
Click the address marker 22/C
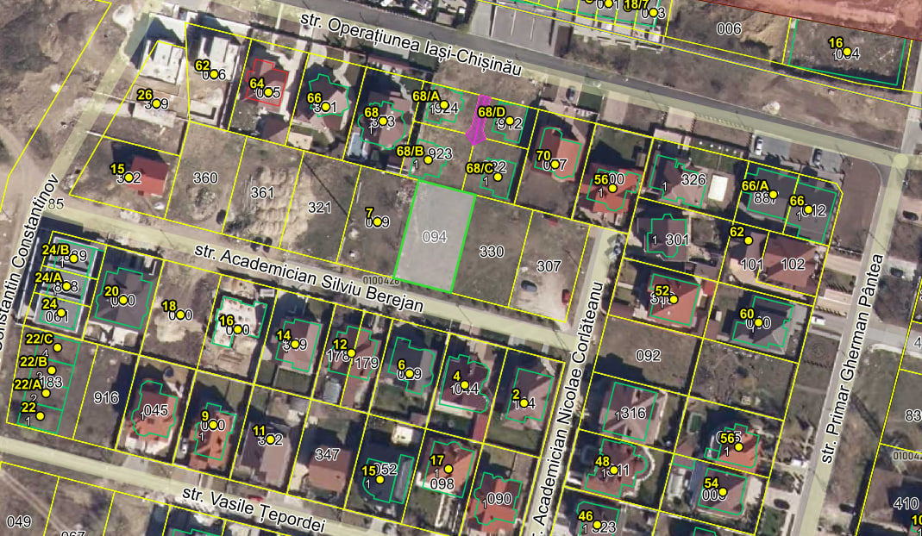(58, 348)
